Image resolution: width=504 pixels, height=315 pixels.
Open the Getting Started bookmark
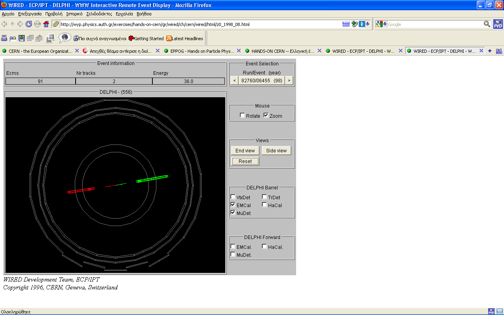[146, 39]
